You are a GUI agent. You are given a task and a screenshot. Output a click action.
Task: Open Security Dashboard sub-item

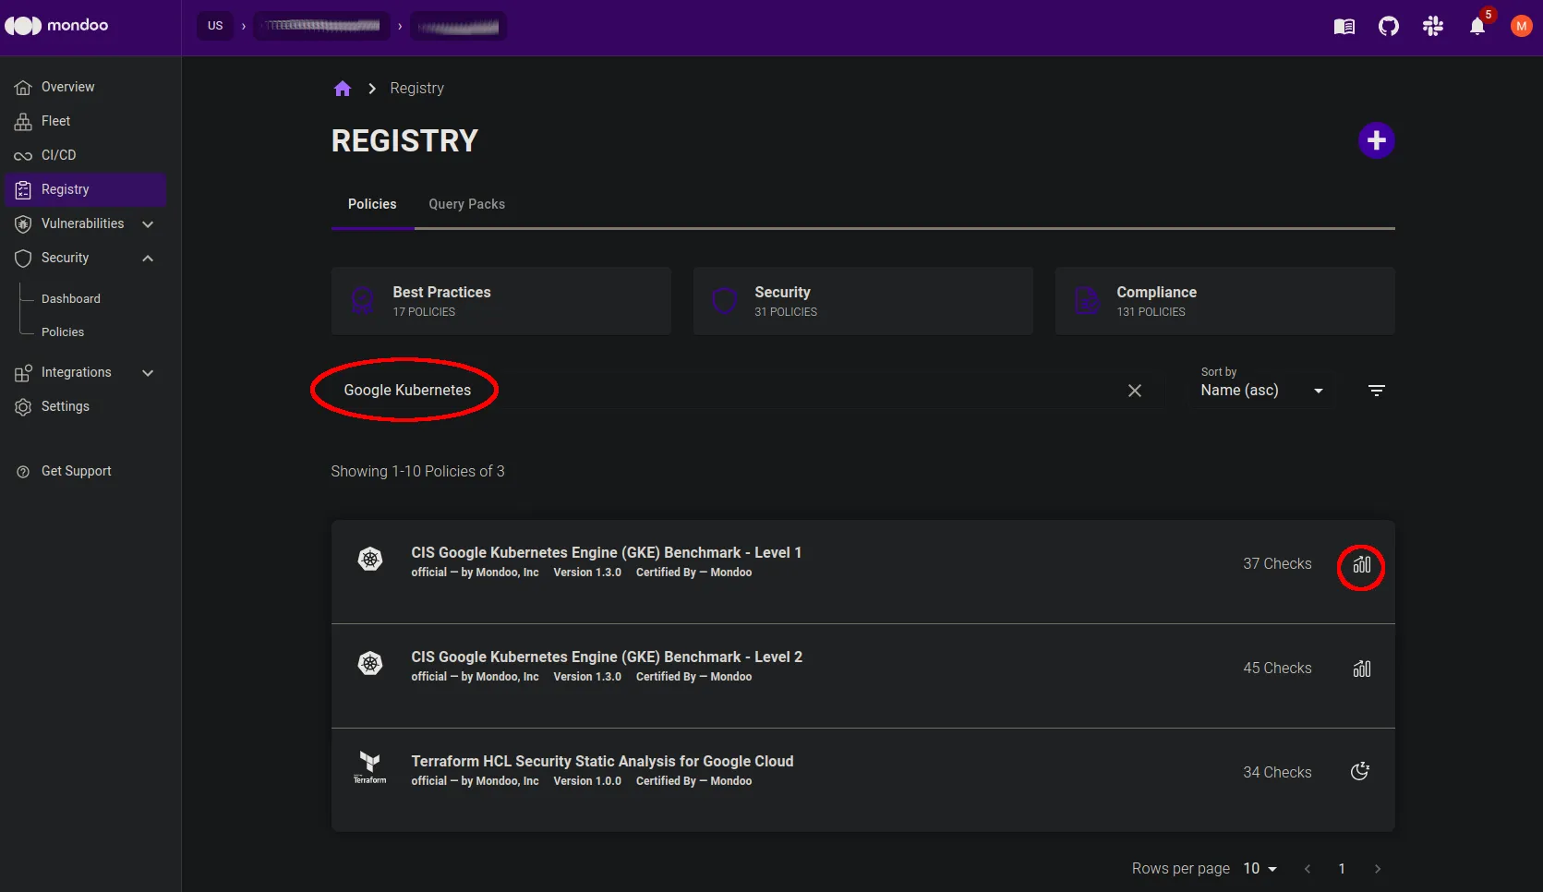pyautogui.click(x=71, y=299)
